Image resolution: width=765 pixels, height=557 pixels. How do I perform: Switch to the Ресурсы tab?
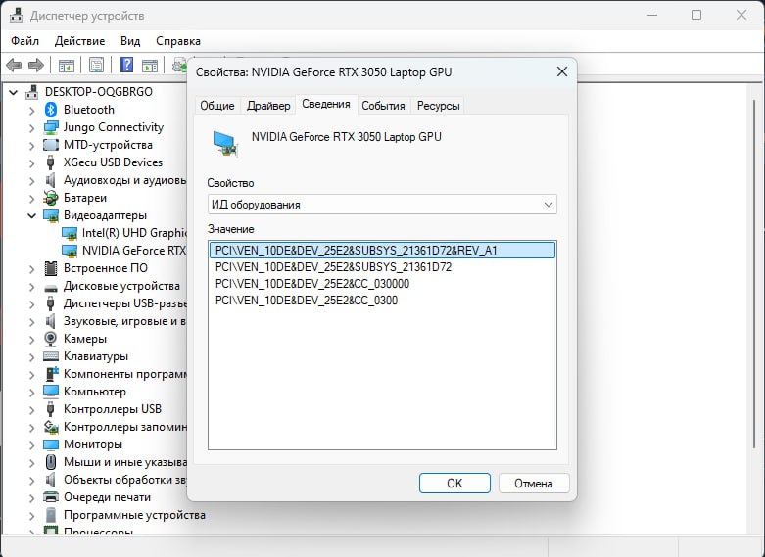pos(438,106)
